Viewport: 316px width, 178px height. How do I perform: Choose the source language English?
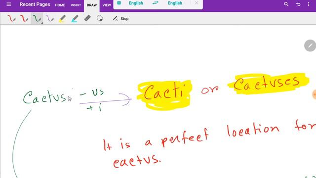(136, 3)
